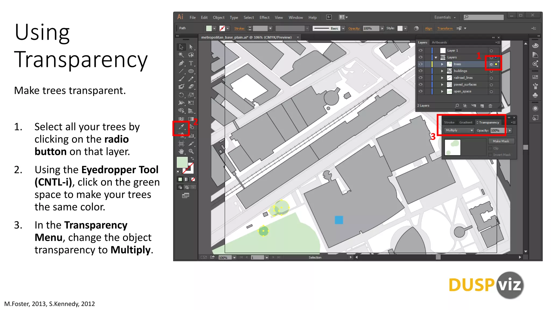Expand the buildings layer triangle

pyautogui.click(x=442, y=71)
